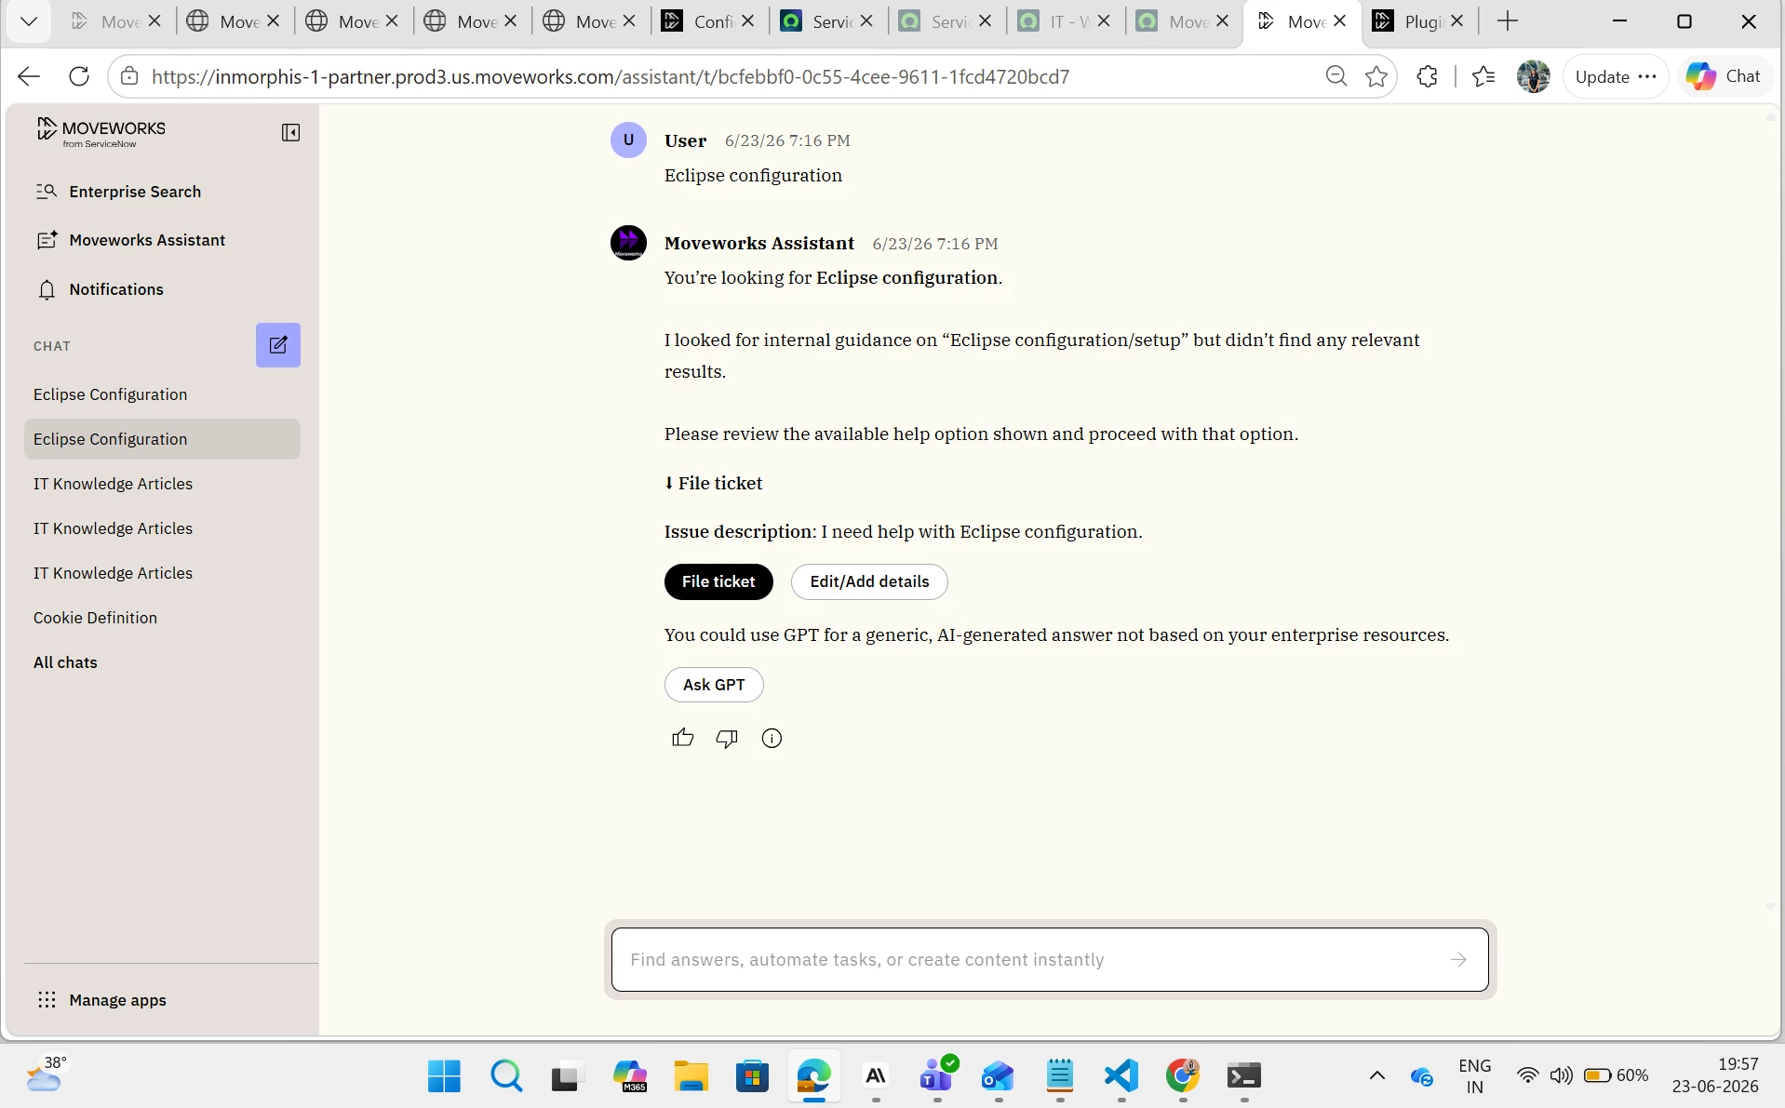
Task: Open File Explorer from taskbar
Action: coord(691,1076)
